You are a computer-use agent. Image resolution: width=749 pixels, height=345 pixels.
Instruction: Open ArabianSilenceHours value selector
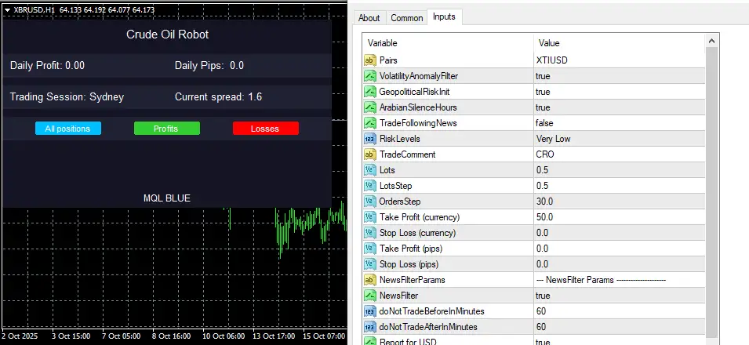(543, 107)
